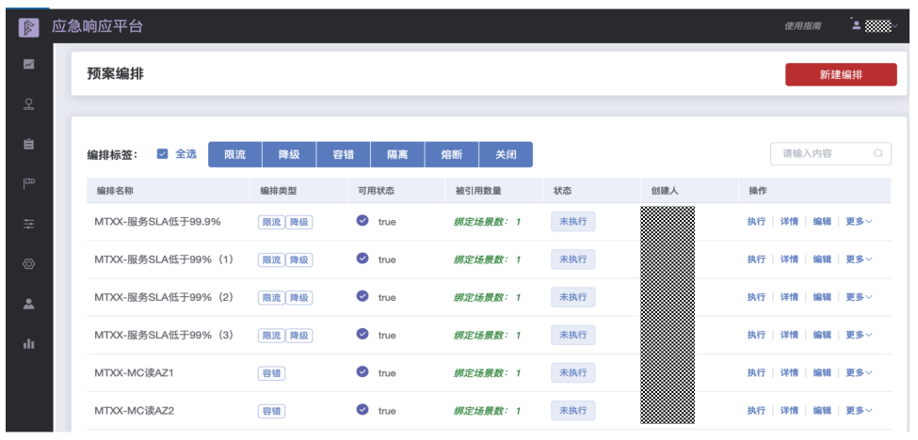Click 限流 tag in MTXX-服务SLA低于99.9% row

272,222
